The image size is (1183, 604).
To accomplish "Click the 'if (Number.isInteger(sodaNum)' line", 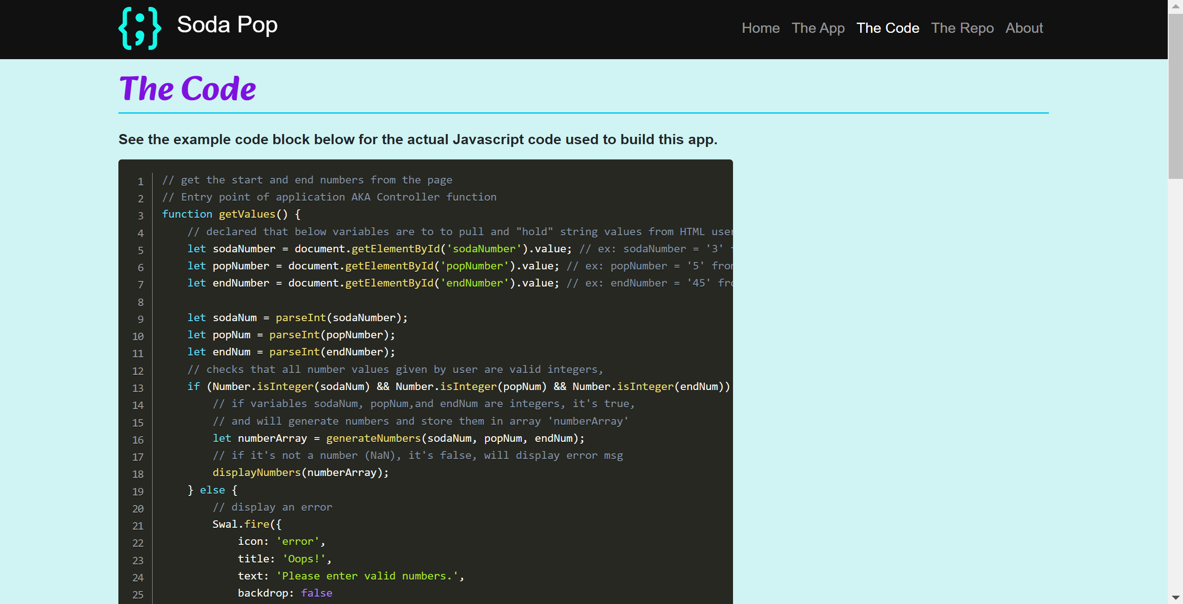I will tap(459, 386).
